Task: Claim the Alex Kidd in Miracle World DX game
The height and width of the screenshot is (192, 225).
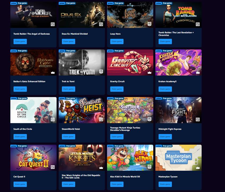Action: click(117, 184)
